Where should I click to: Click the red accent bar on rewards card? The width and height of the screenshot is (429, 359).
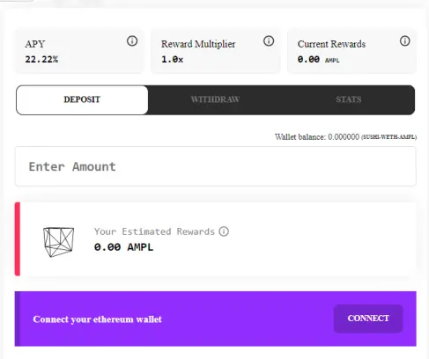(x=18, y=239)
